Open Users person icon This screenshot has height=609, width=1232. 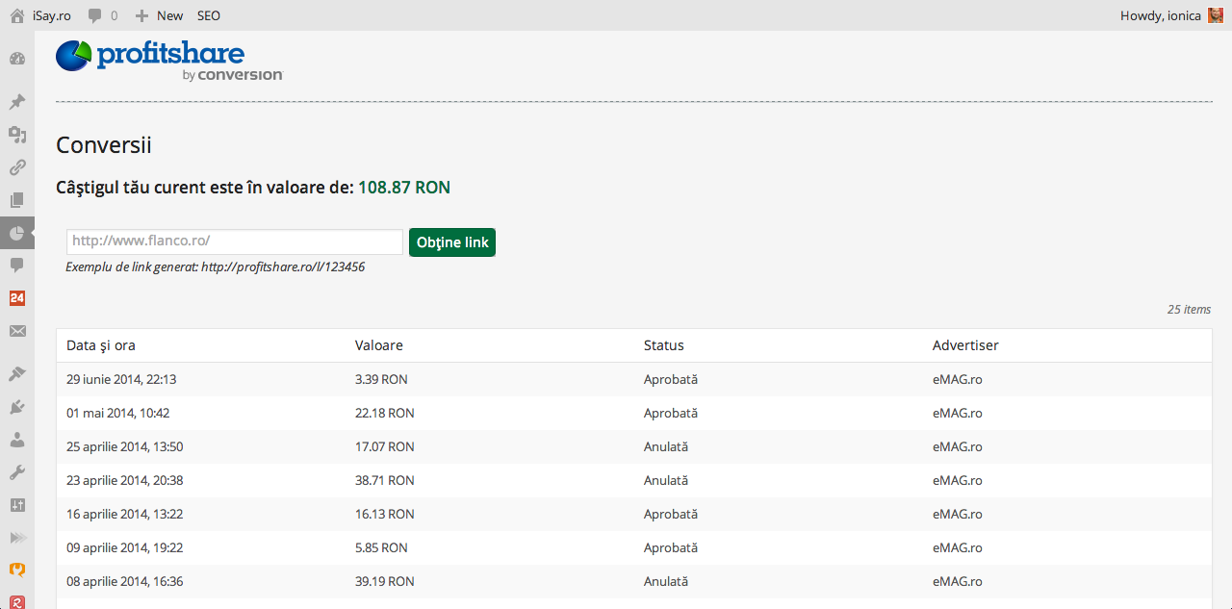coord(17,440)
